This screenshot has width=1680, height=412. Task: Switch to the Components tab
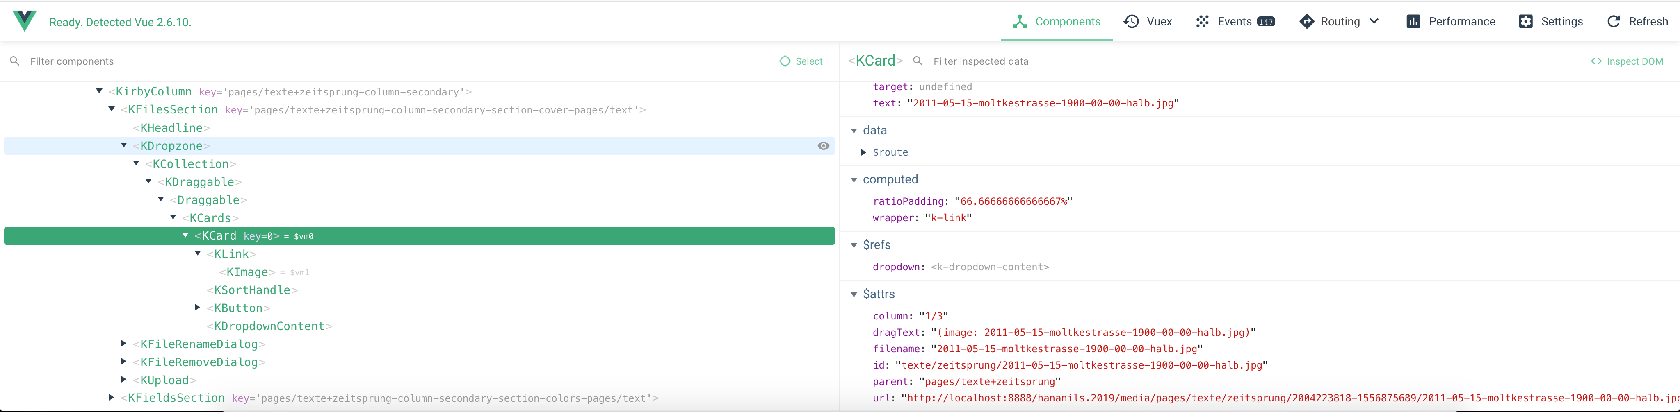coord(1056,21)
